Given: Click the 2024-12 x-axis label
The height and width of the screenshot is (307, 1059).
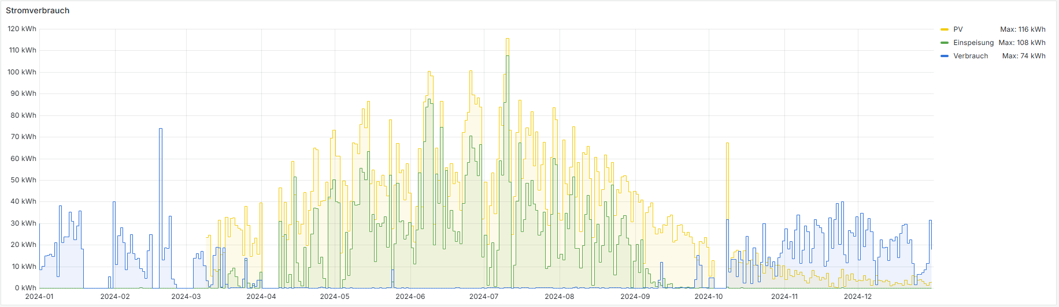Looking at the screenshot, I should pos(858,297).
